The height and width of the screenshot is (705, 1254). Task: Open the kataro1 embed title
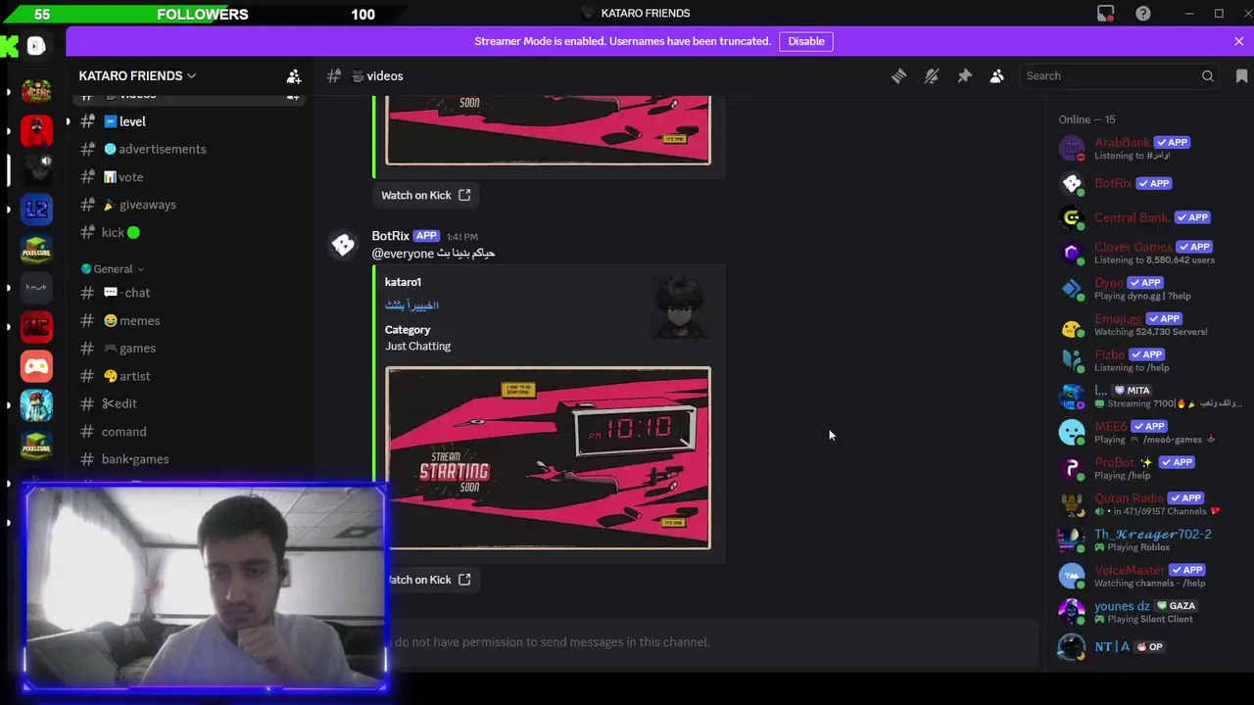click(403, 282)
